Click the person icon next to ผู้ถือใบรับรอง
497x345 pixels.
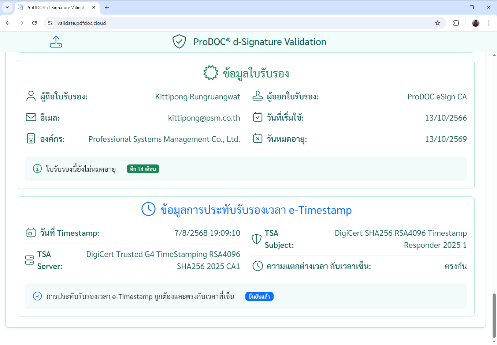point(31,96)
